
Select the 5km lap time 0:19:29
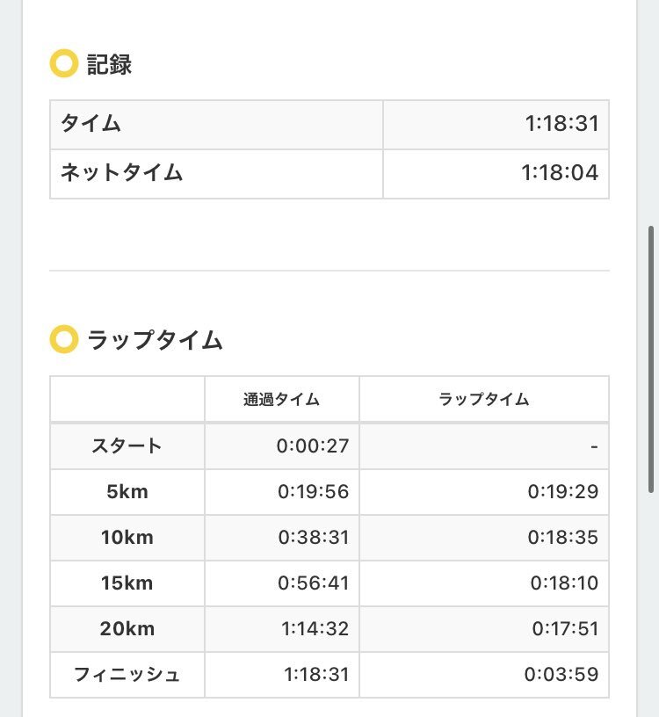coord(563,491)
